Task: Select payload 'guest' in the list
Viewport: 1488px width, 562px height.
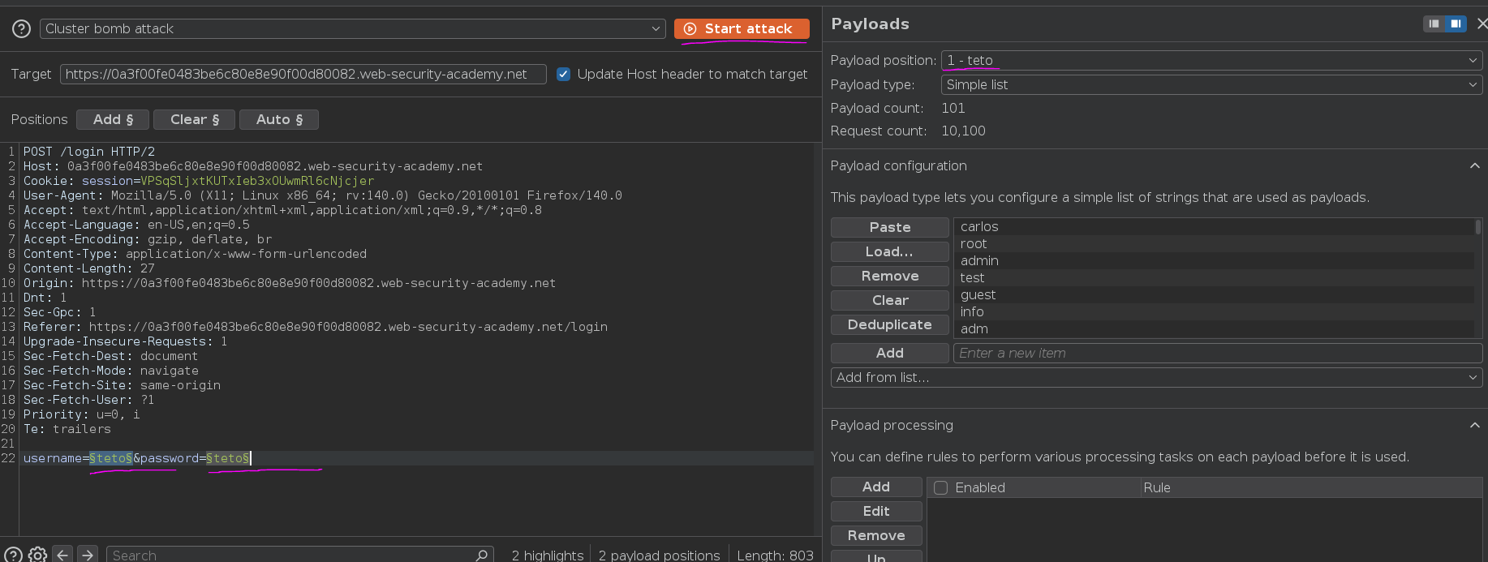Action: [x=1214, y=295]
